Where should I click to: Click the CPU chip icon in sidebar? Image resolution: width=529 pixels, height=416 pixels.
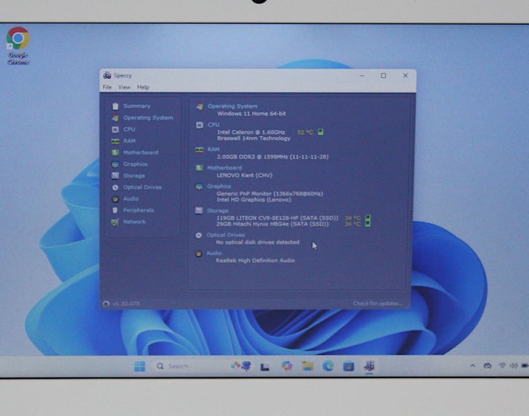point(116,129)
